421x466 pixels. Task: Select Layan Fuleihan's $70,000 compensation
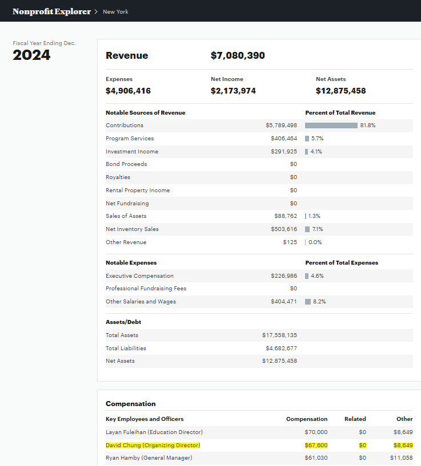pyautogui.click(x=316, y=432)
